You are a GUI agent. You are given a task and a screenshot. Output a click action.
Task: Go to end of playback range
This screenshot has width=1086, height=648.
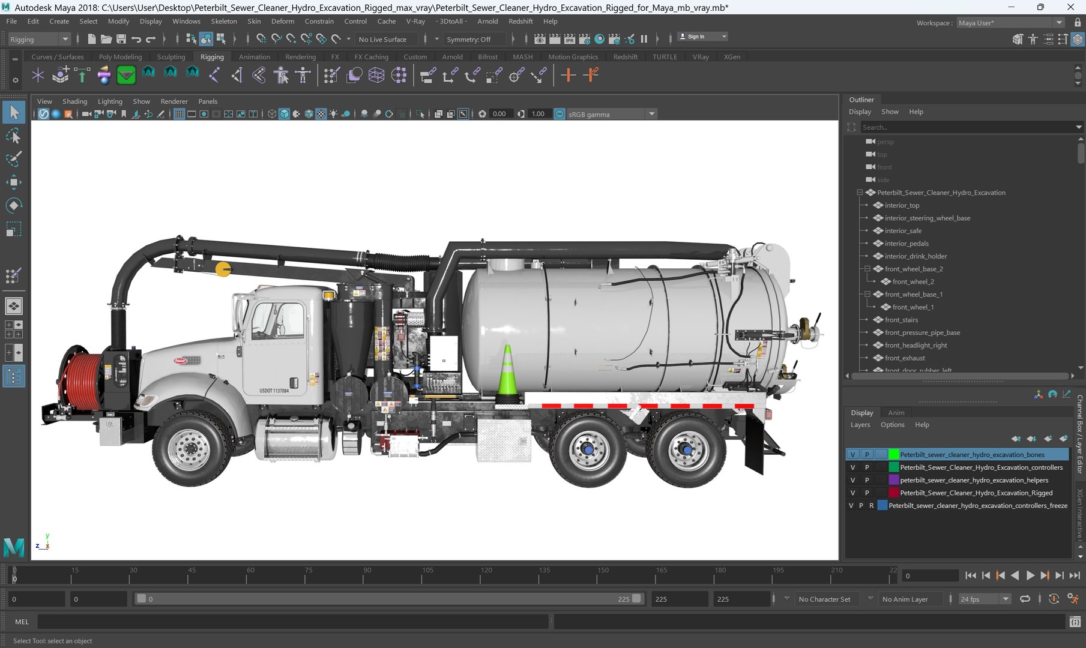coord(1075,575)
